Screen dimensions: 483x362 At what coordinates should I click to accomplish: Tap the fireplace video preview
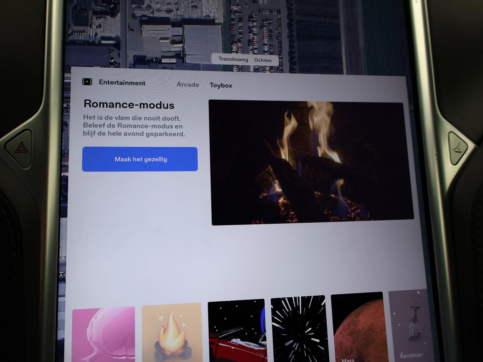(311, 162)
